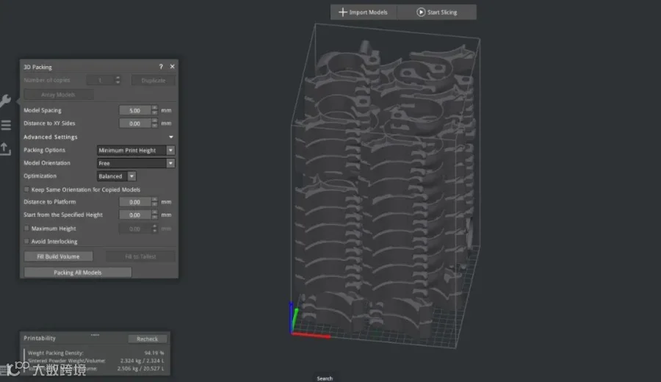Open Packing Options dropdown
The height and width of the screenshot is (382, 661).
tap(136, 150)
